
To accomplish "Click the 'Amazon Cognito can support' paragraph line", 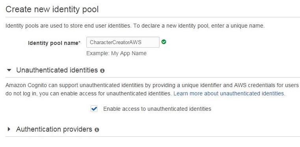I will tap(152, 85).
